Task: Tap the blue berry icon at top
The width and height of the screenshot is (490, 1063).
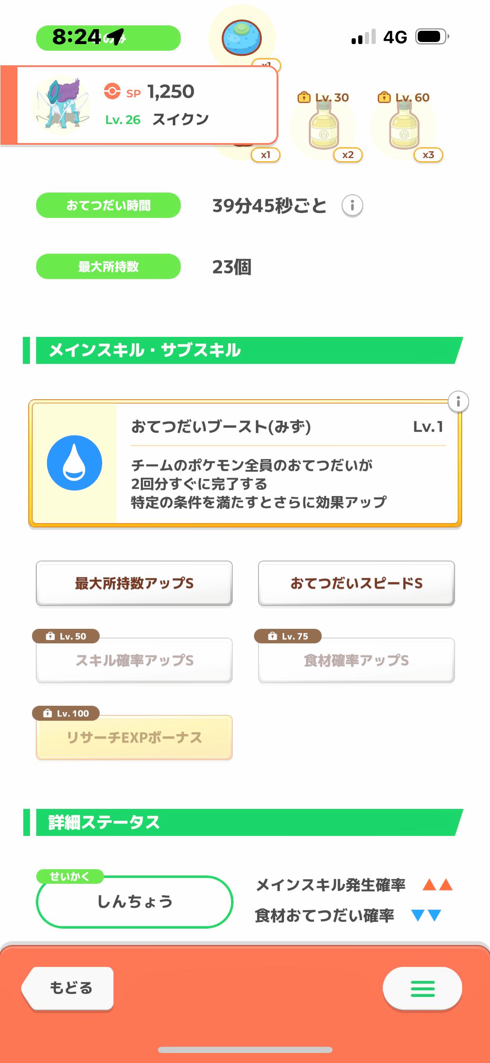Action: click(x=241, y=38)
